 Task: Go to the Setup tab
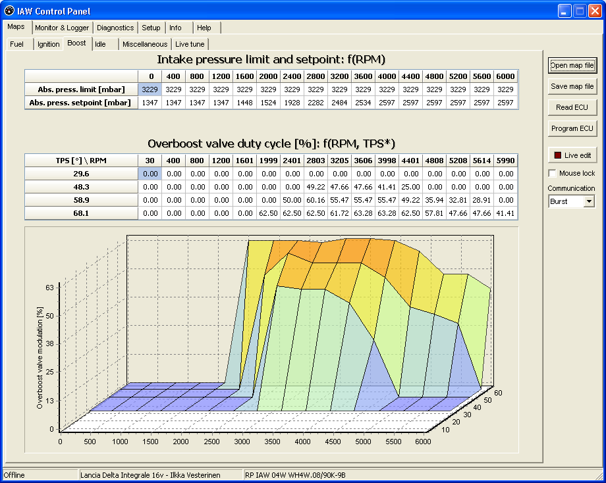click(x=151, y=28)
